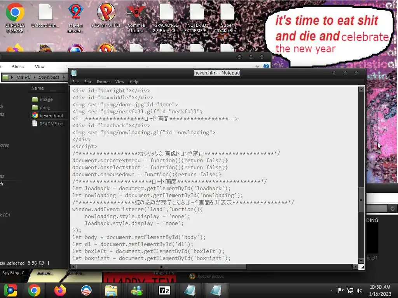Click Notepad horizontal scrollbar right arrow
This screenshot has height=298, width=398.
(x=355, y=267)
